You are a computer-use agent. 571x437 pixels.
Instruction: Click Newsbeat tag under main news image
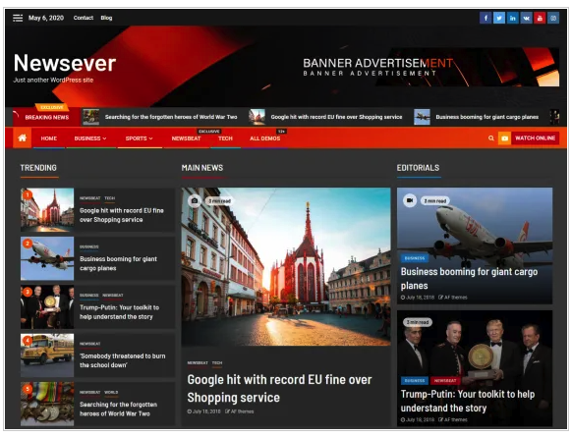[198, 362]
